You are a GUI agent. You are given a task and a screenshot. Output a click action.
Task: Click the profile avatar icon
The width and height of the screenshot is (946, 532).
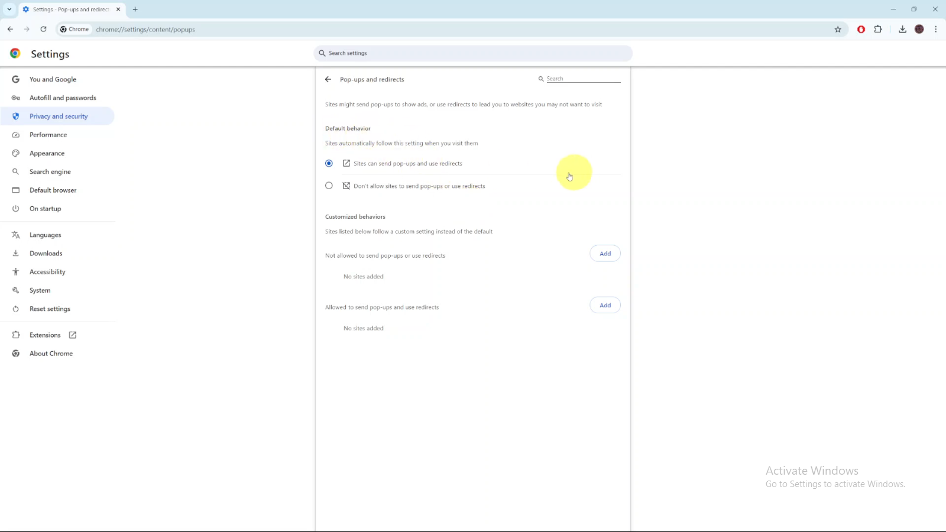point(919,30)
